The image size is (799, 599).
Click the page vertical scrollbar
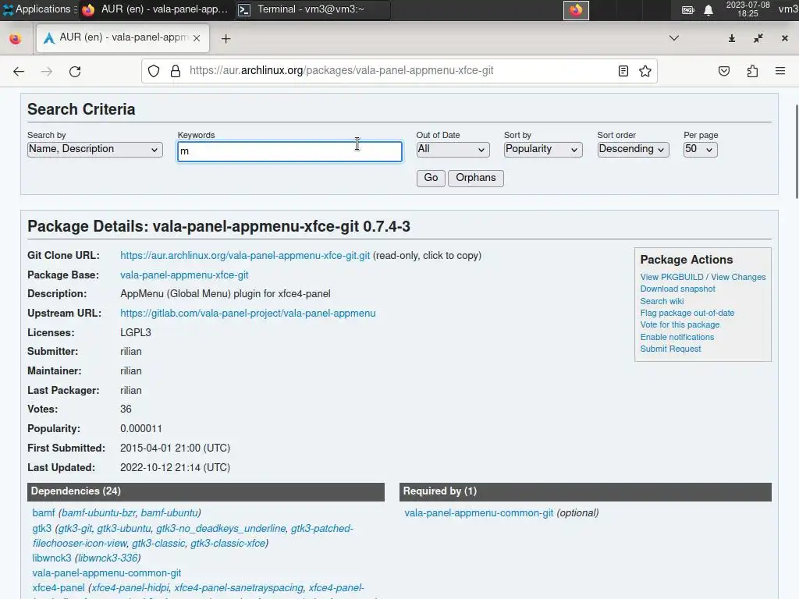[796, 151]
